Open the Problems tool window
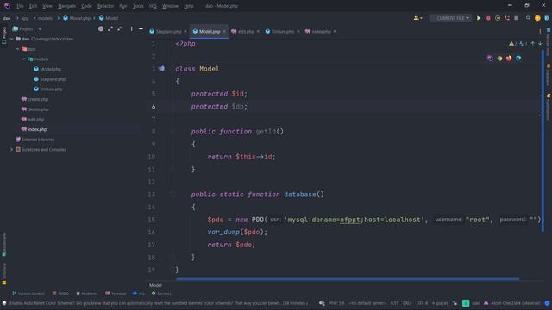 [x=87, y=294]
